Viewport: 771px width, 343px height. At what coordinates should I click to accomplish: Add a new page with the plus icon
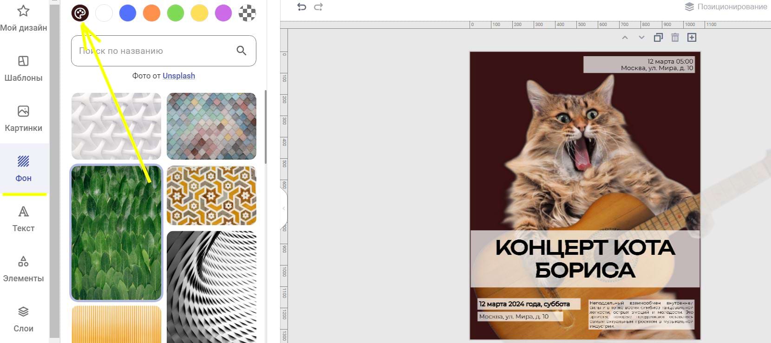pos(692,38)
